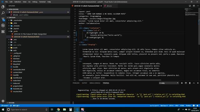
Task: Open the Terminal menu
Action: [42, 2]
